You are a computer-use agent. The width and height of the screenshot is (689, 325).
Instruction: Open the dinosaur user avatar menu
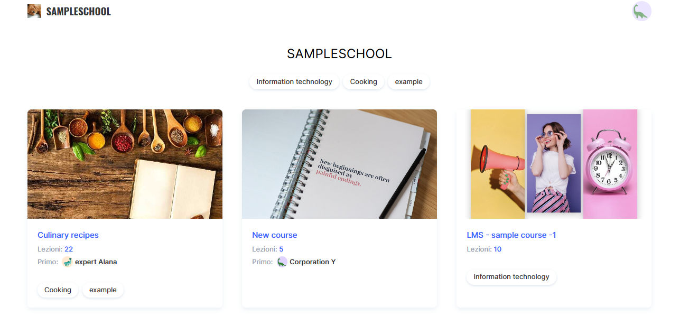641,11
